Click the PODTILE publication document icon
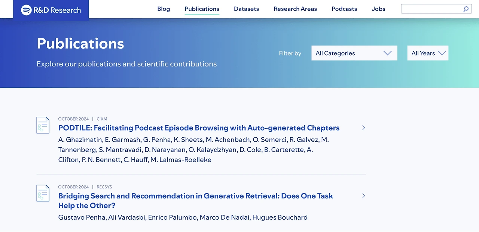The height and width of the screenshot is (232, 479). click(x=43, y=125)
